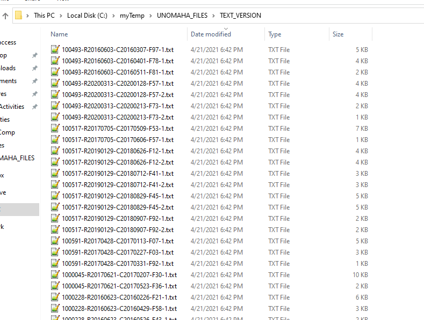Image resolution: width=424 pixels, height=320 pixels.
Task: Click icon of 100517-R20190129-C20180829-F45-2.txt
Action: (x=55, y=207)
